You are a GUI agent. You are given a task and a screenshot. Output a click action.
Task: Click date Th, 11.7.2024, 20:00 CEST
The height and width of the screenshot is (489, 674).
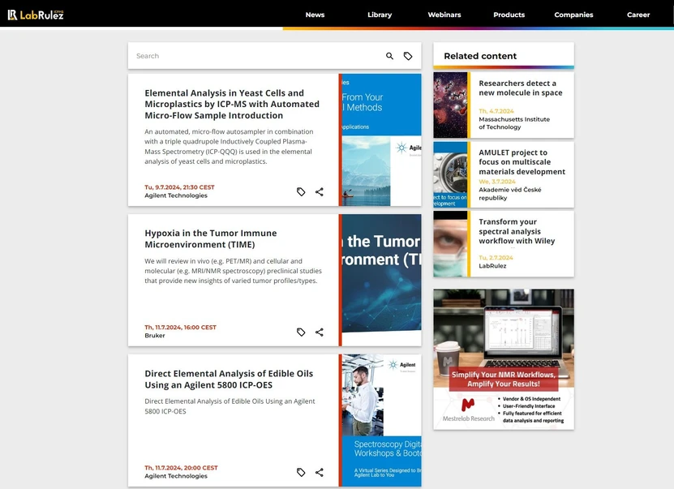181,468
